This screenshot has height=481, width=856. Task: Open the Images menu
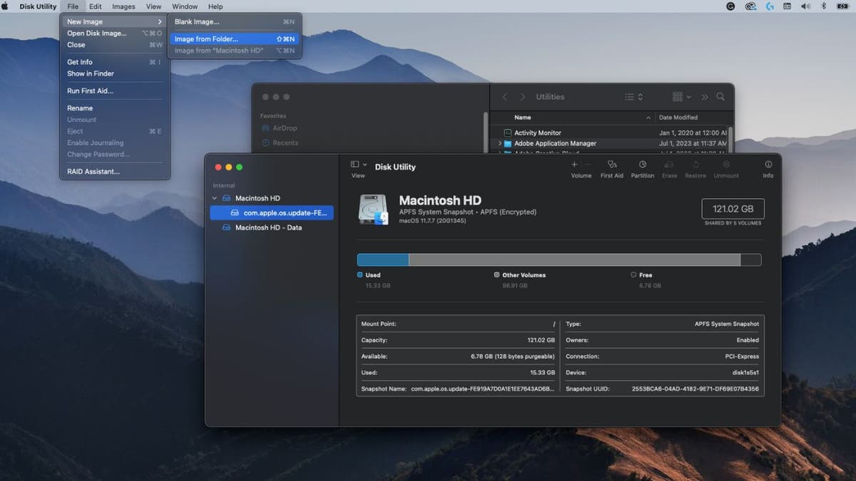pyautogui.click(x=123, y=6)
